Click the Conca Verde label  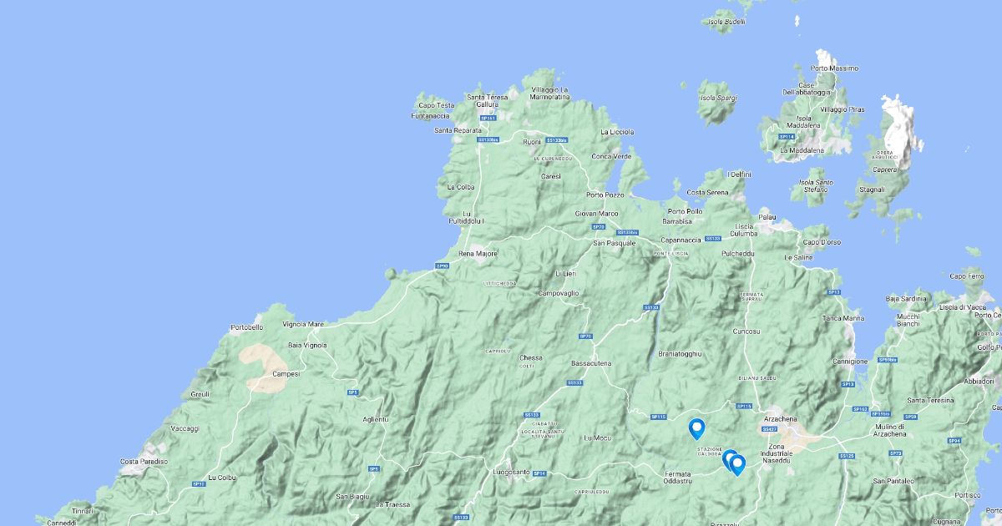[611, 157]
